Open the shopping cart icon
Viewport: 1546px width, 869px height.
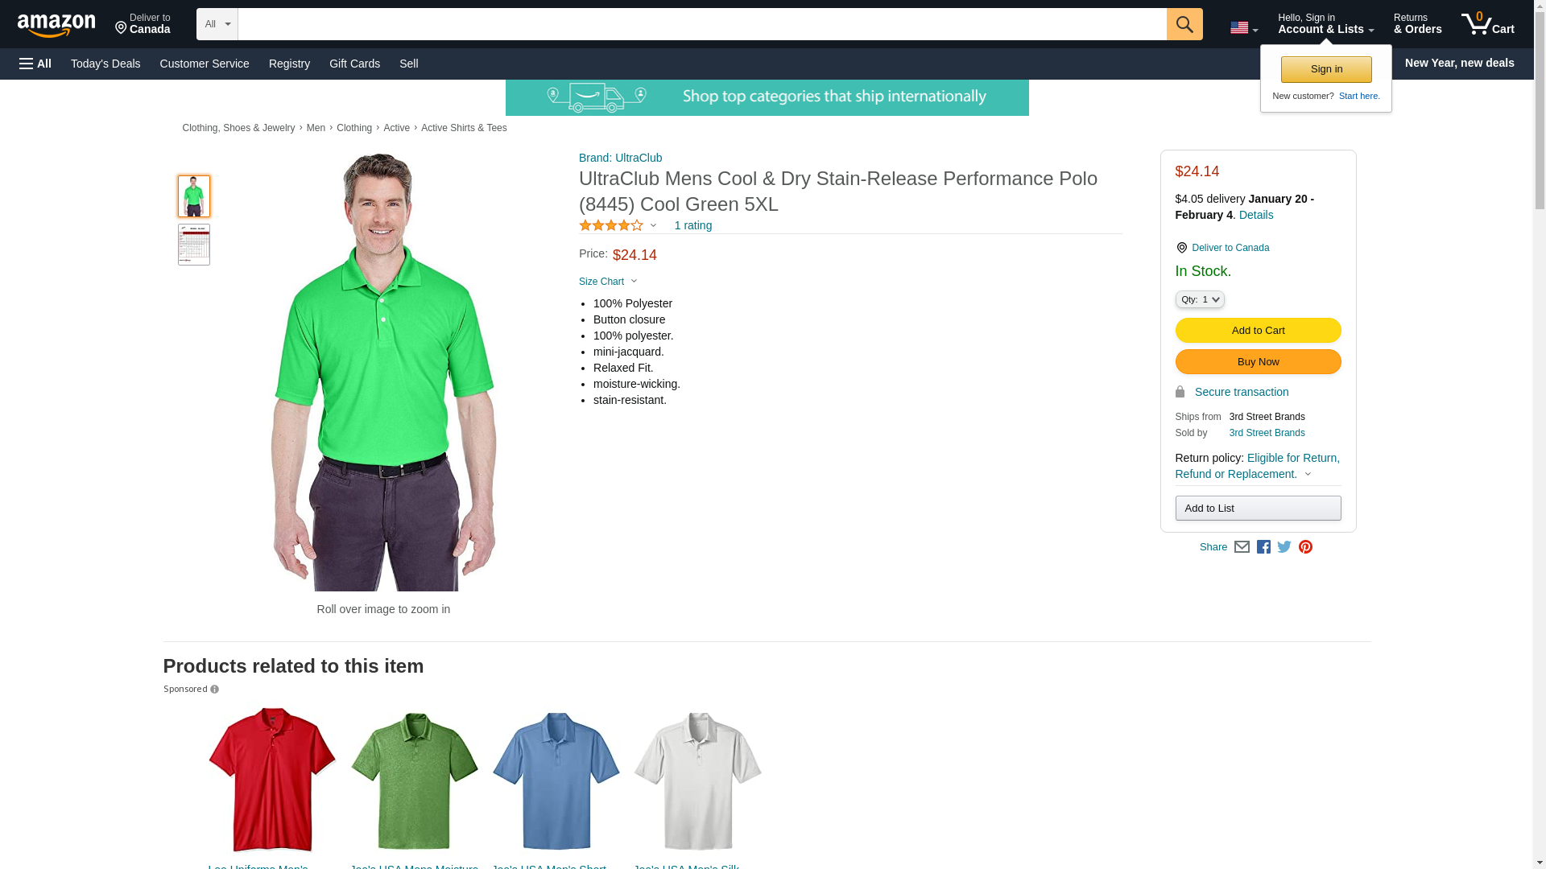(1487, 23)
